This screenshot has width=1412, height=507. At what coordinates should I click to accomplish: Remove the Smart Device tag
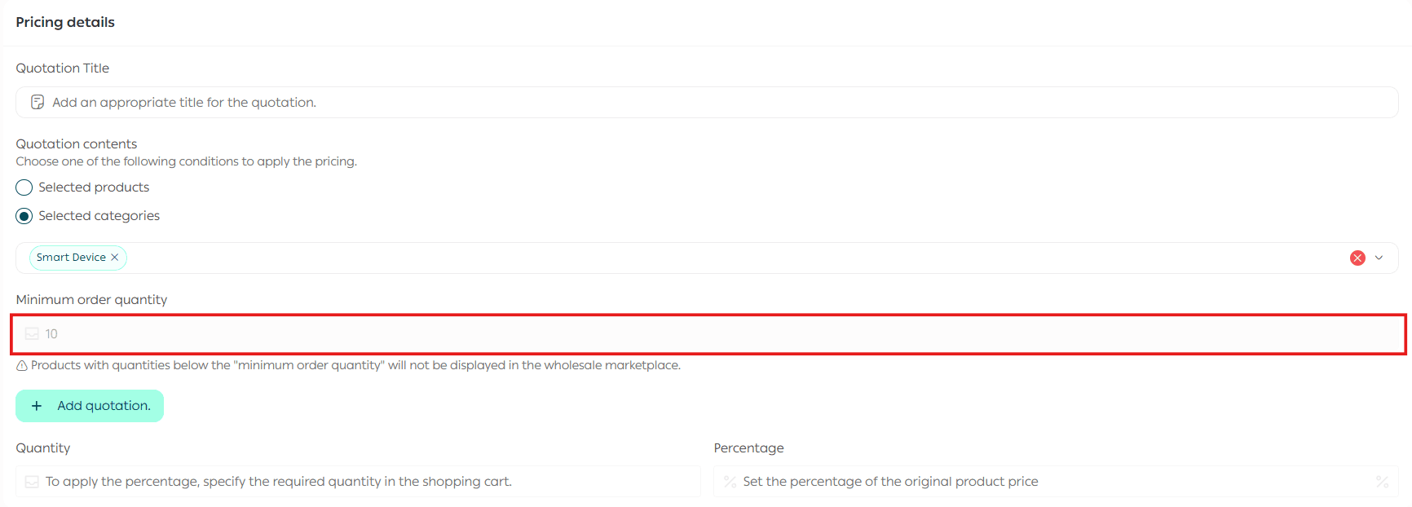coord(115,258)
